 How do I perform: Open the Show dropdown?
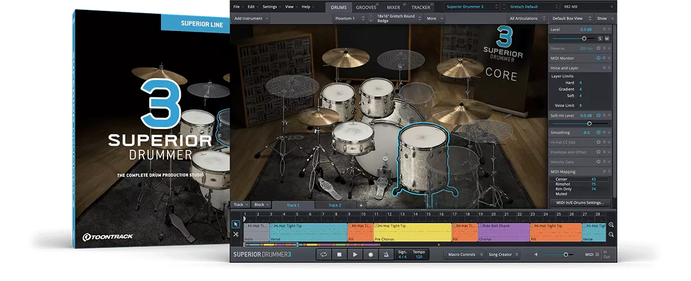point(604,18)
